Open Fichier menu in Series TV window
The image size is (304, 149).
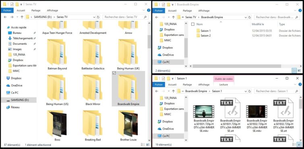pyautogui.click(x=7, y=10)
